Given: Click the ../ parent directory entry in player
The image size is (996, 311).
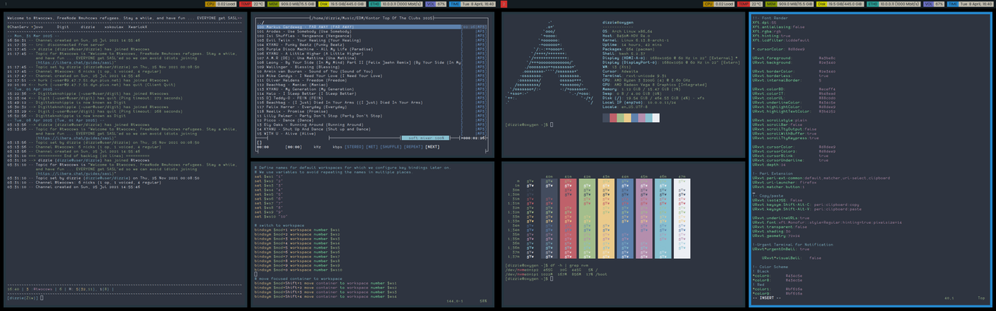Looking at the screenshot, I should click(x=262, y=23).
